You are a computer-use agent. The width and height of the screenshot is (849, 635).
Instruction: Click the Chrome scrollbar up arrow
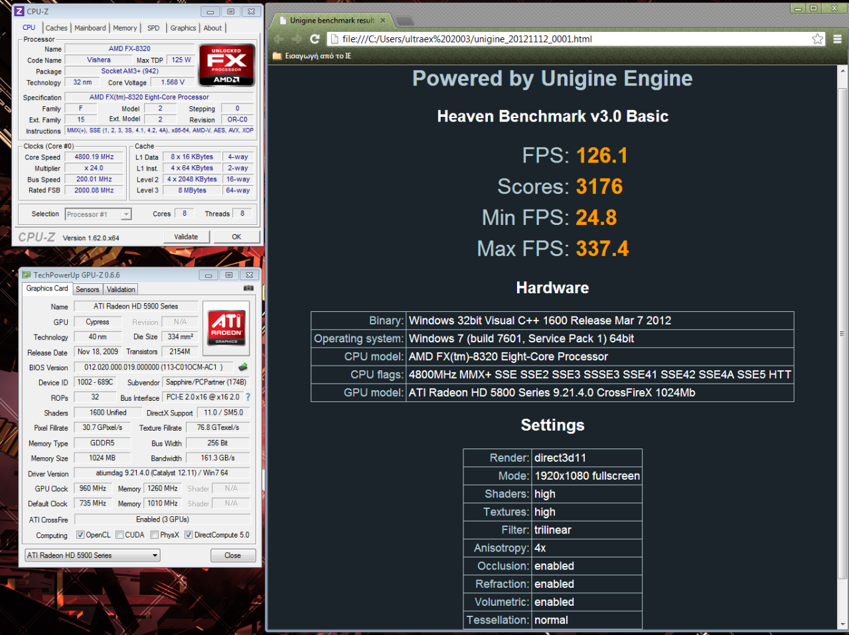[x=843, y=70]
